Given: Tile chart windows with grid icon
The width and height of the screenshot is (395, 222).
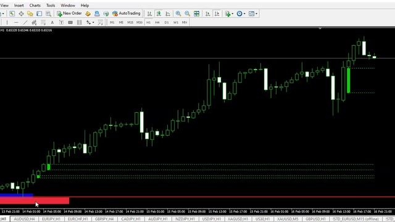Looking at the screenshot, I should [196, 14].
